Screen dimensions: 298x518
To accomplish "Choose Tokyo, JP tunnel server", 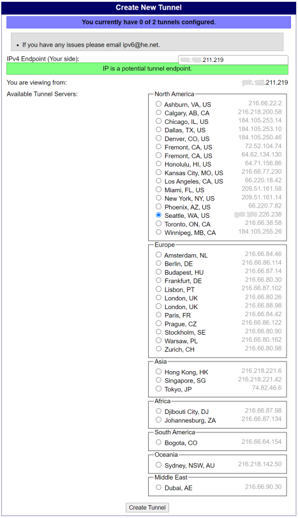I will pos(159,389).
